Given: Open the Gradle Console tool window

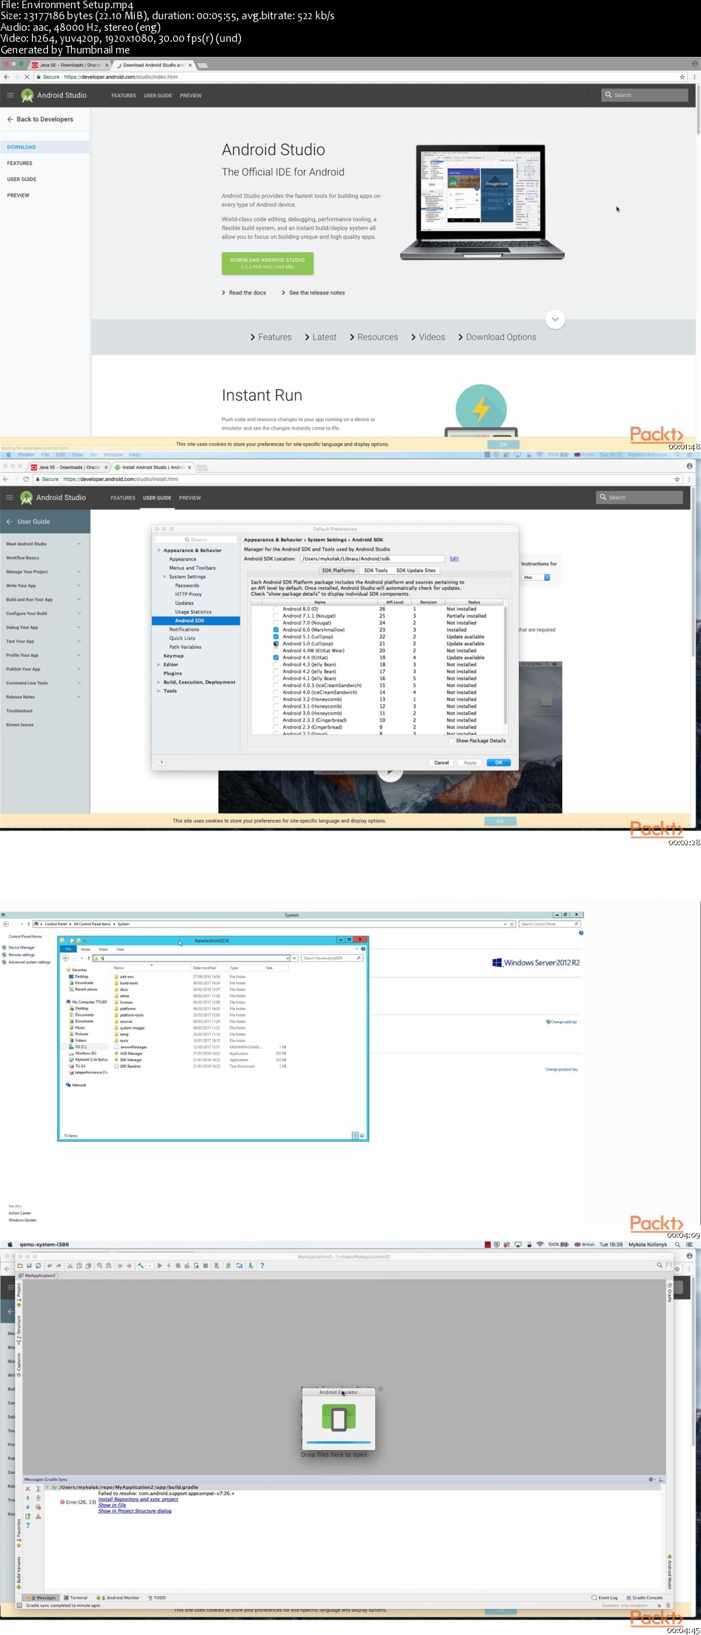Looking at the screenshot, I should [x=644, y=1597].
